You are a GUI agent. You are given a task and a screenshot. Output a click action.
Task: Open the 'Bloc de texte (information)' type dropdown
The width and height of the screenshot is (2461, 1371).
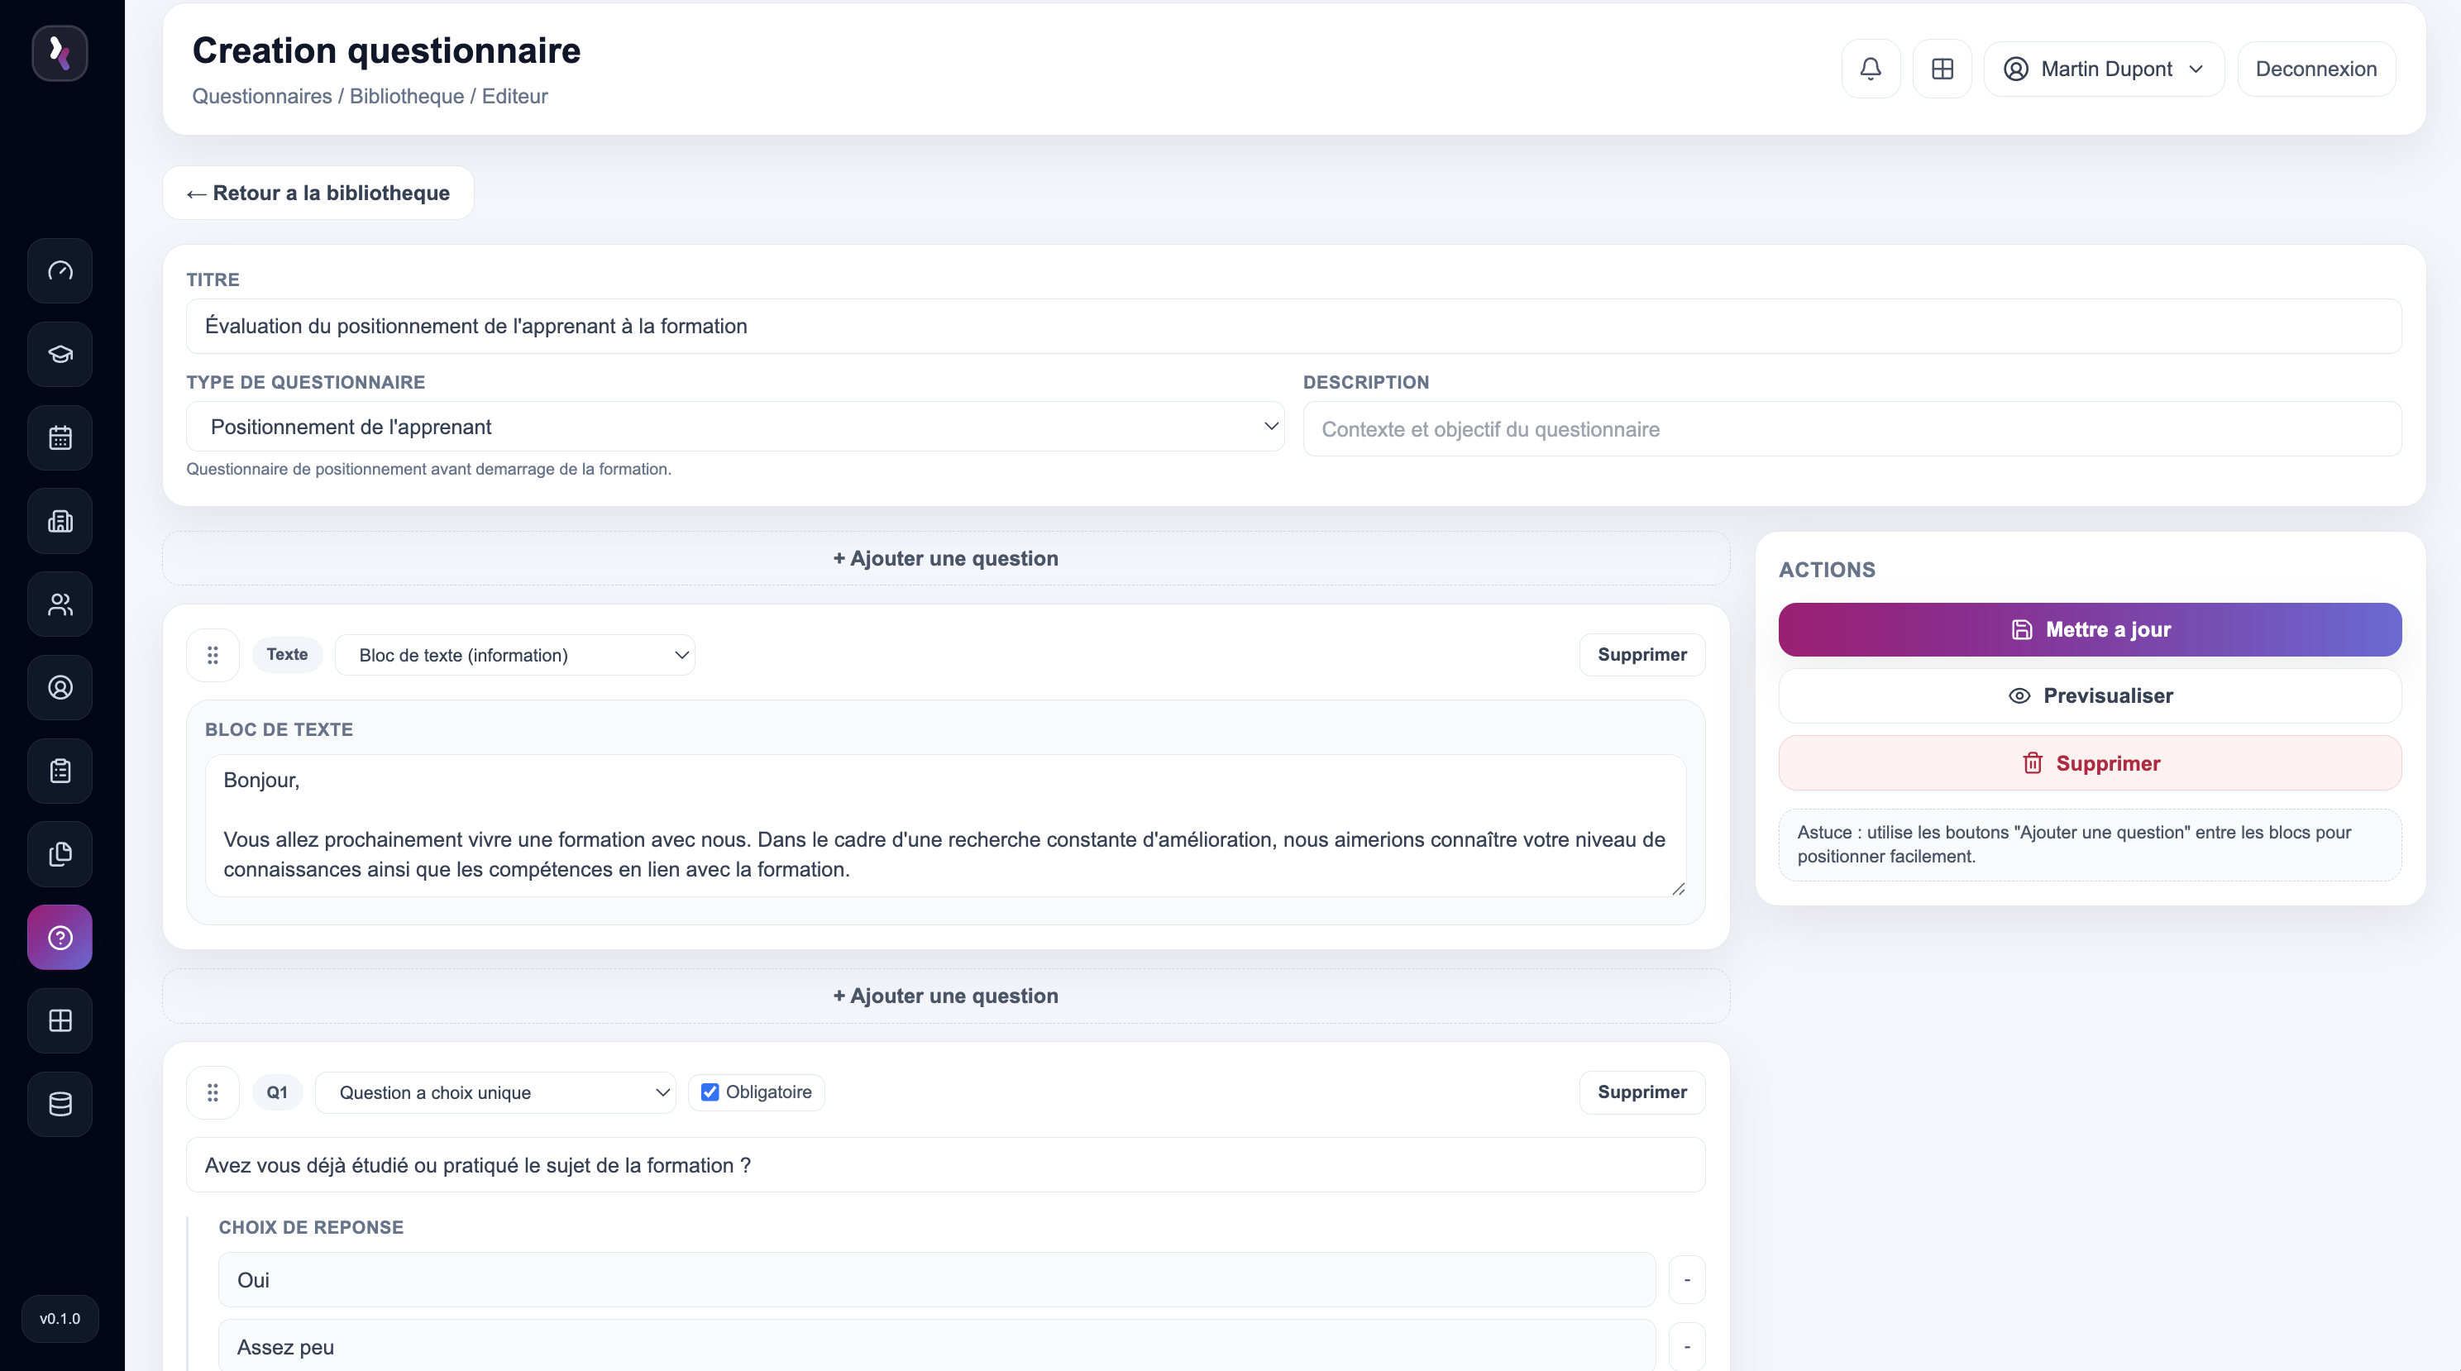pos(515,656)
